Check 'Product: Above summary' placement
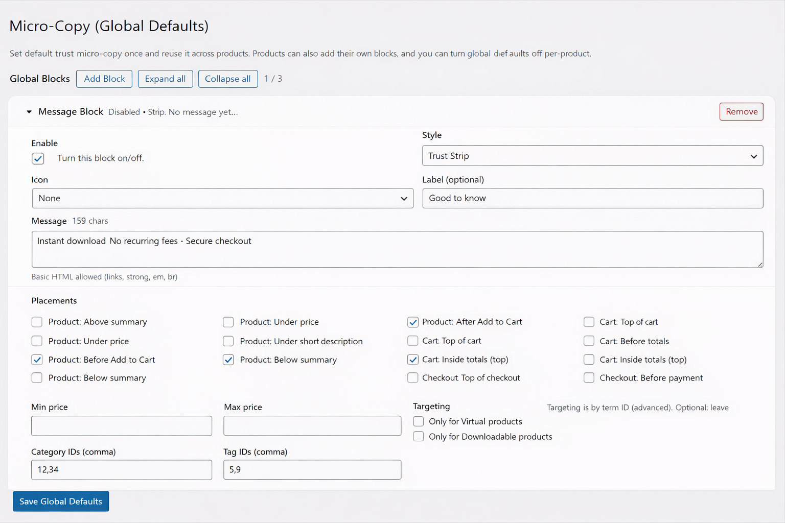Image resolution: width=785 pixels, height=523 pixels. point(37,322)
